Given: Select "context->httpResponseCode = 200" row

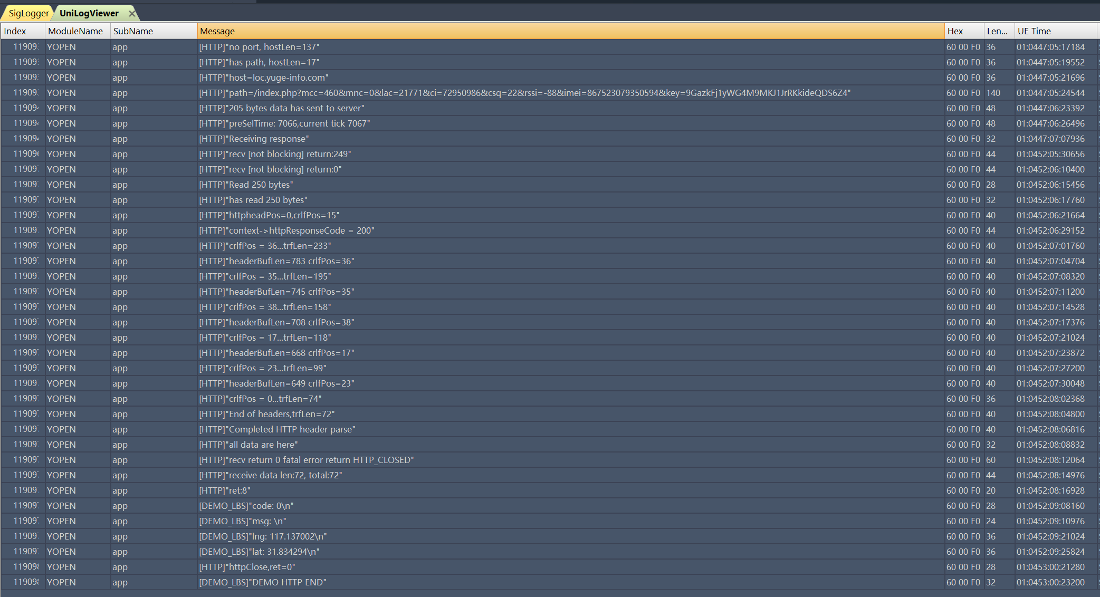Looking at the screenshot, I should pyautogui.click(x=549, y=230).
